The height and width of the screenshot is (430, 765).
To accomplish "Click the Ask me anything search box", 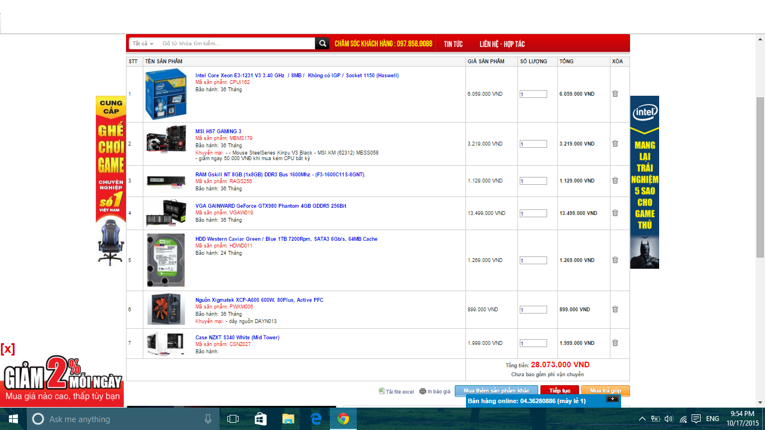I will pos(122,419).
